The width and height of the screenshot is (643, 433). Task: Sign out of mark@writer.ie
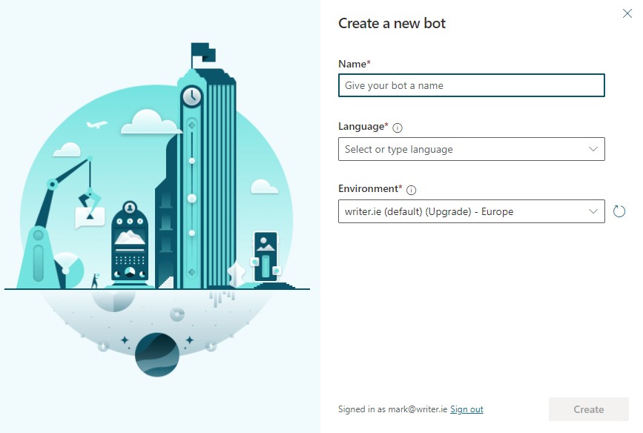pyautogui.click(x=466, y=409)
